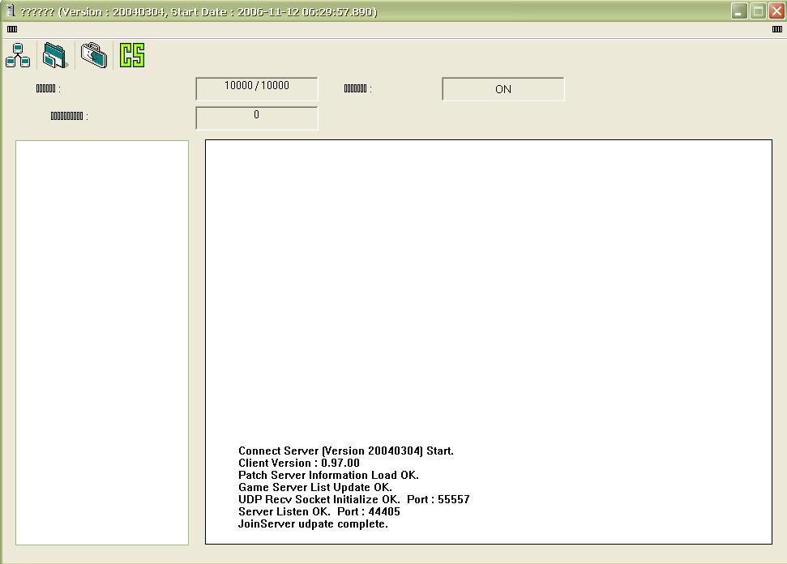This screenshot has height=564, width=787.
Task: Open the application icon in title bar
Action: (x=10, y=11)
